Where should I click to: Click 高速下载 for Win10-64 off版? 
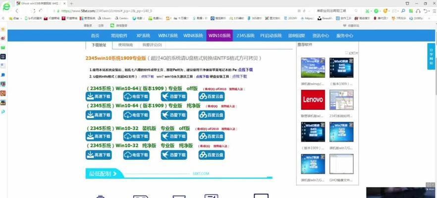99,97
